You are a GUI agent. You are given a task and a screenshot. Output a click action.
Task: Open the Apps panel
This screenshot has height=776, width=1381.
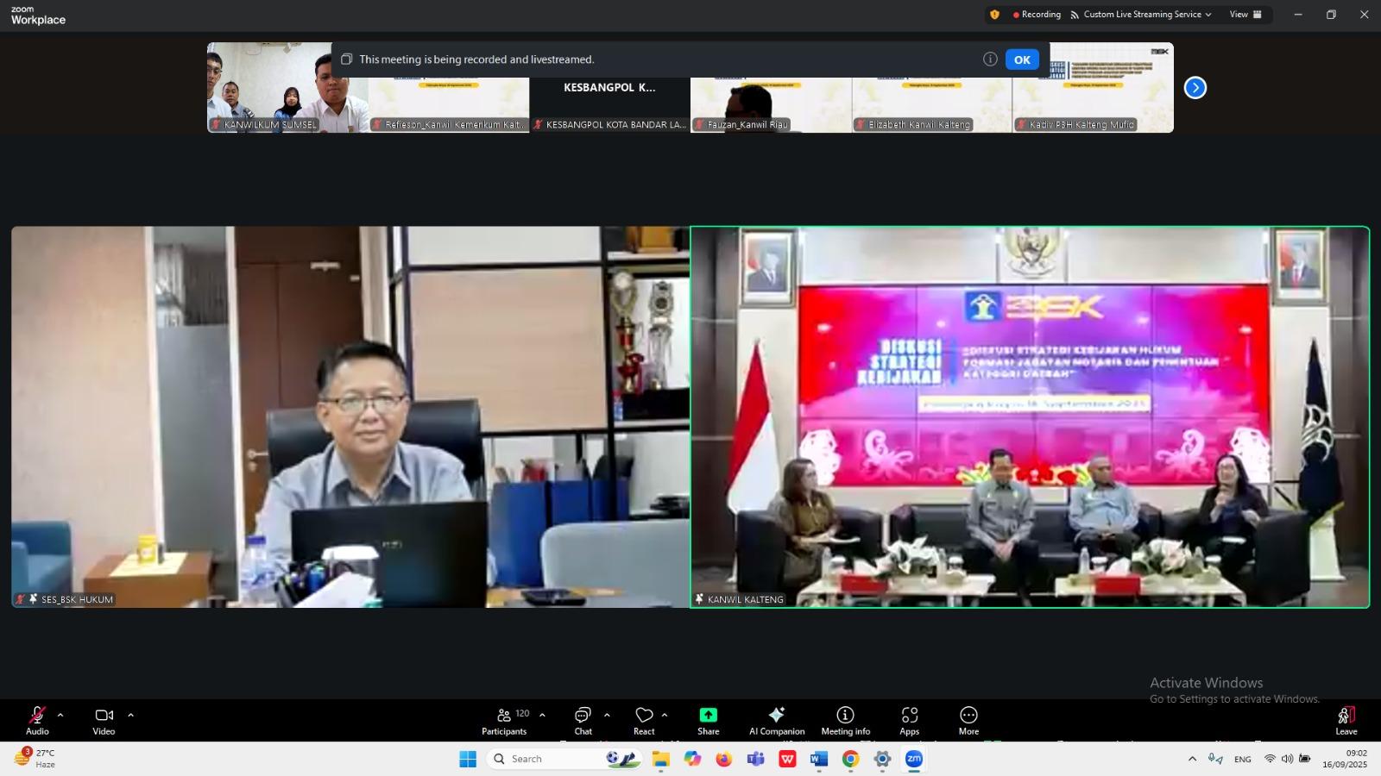coord(909,721)
